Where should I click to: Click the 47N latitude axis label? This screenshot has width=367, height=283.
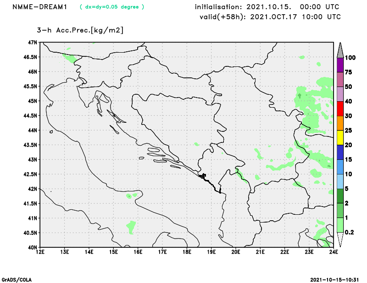tap(32, 42)
